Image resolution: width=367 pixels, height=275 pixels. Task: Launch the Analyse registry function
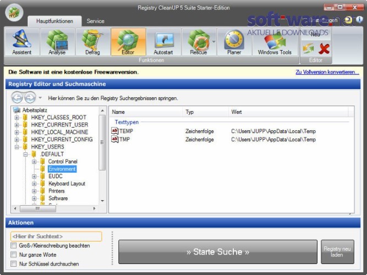point(57,42)
